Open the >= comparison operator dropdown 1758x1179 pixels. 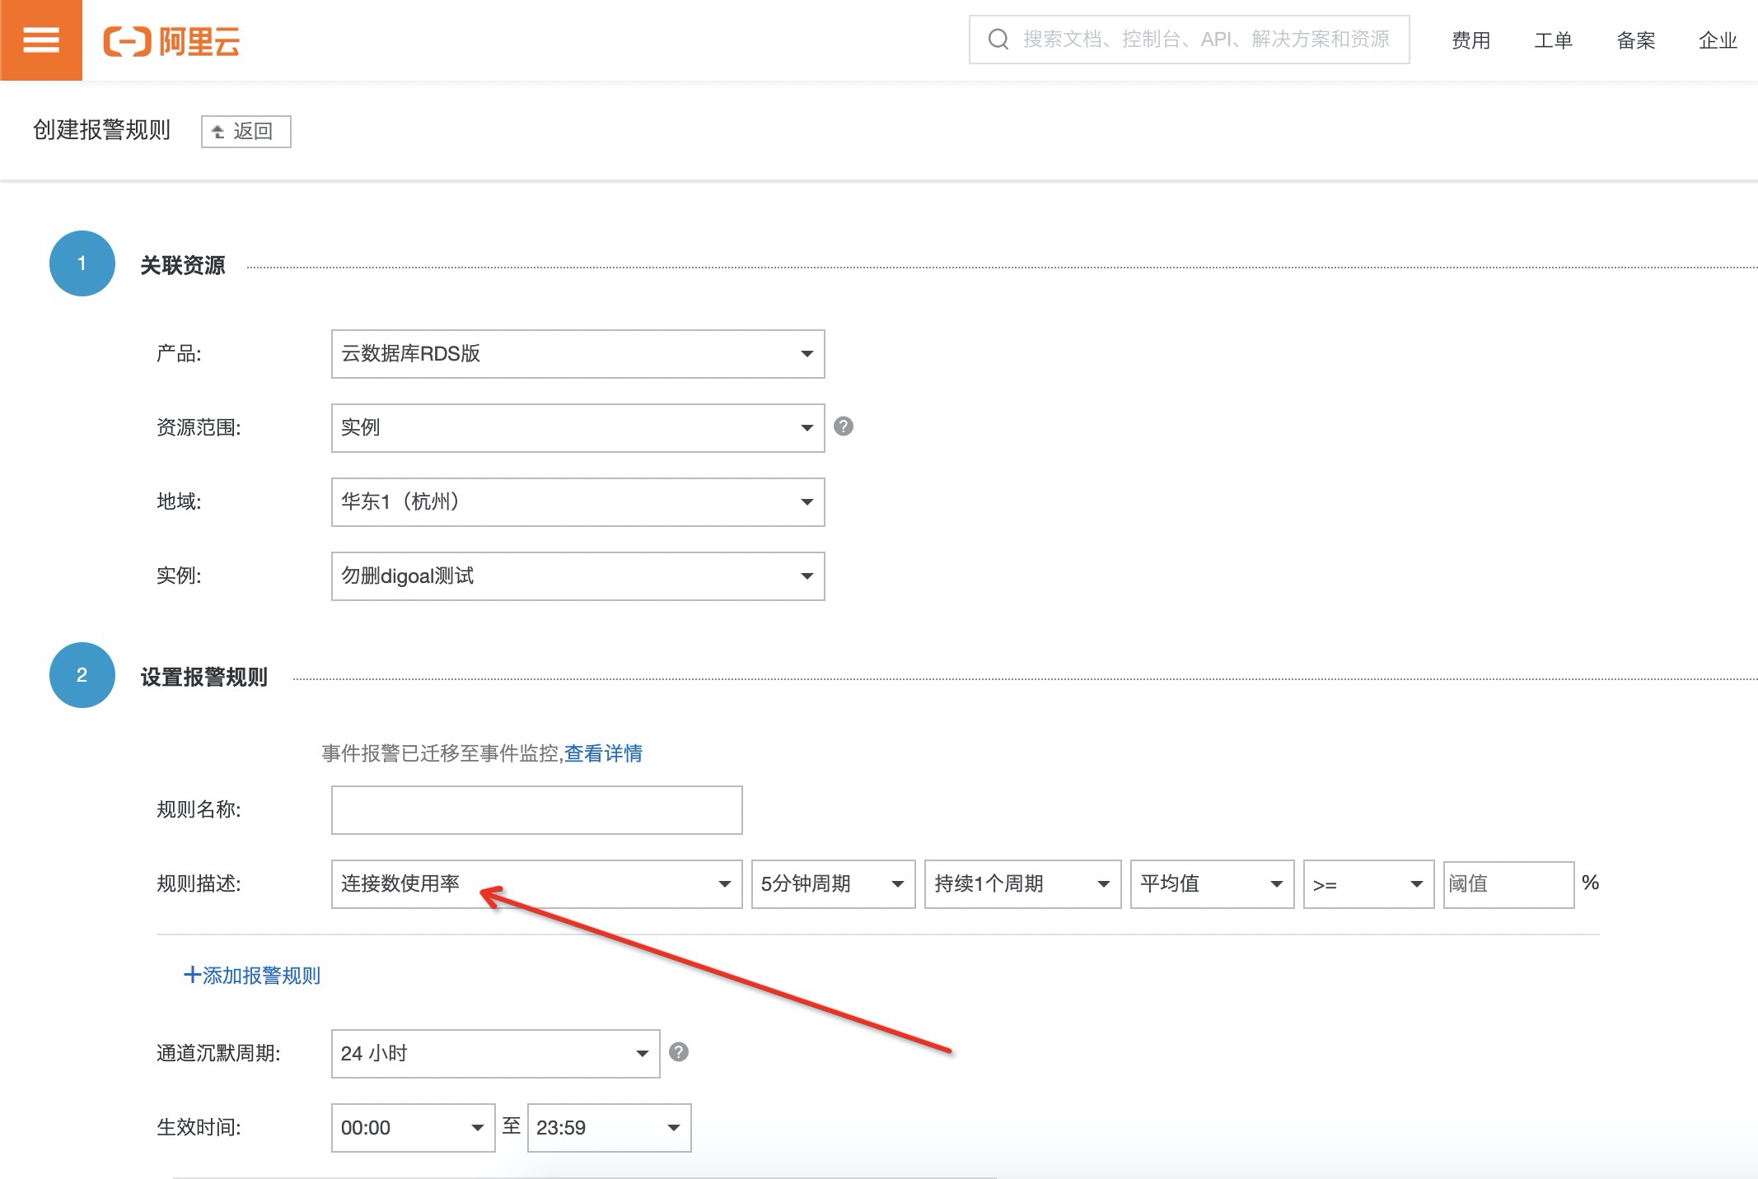pos(1368,884)
